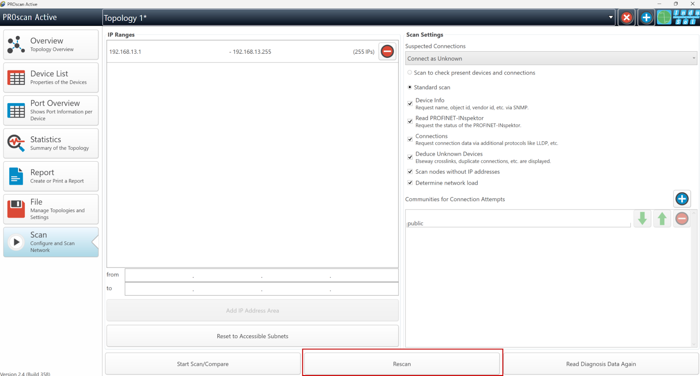Click the blue Port Overview table icon
The height and width of the screenshot is (376, 700).
pyautogui.click(x=16, y=111)
